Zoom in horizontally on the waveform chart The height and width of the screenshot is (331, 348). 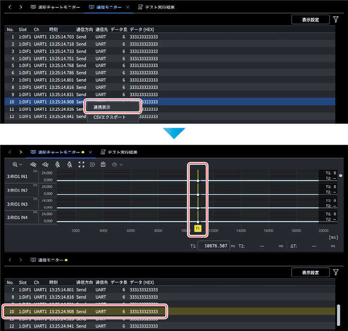[33, 165]
